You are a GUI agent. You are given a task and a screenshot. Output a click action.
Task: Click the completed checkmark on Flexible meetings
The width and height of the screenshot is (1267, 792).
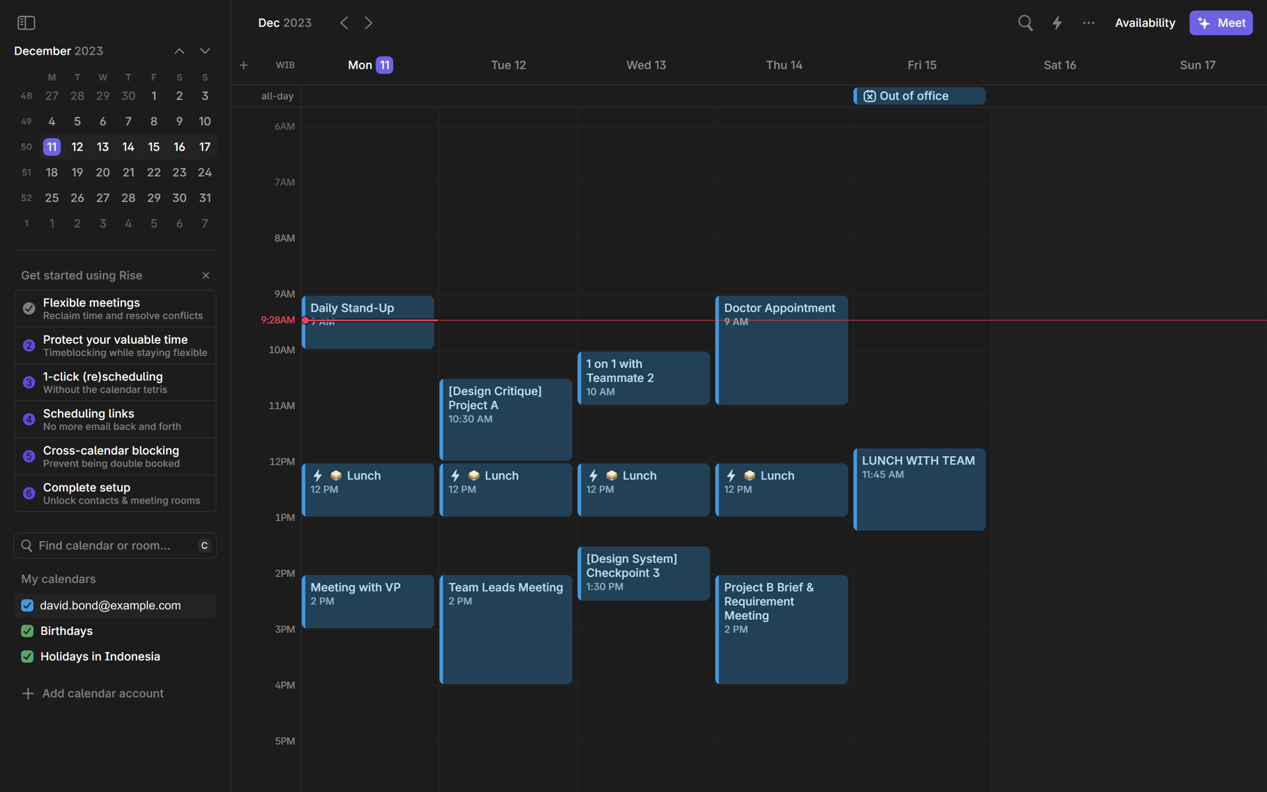pyautogui.click(x=29, y=308)
